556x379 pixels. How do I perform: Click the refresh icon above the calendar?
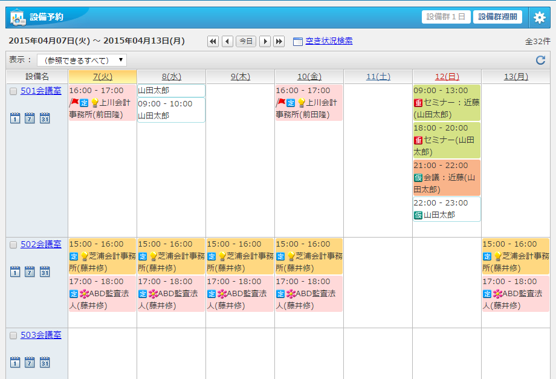click(540, 60)
